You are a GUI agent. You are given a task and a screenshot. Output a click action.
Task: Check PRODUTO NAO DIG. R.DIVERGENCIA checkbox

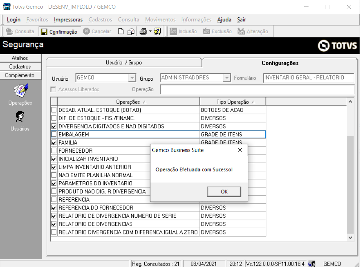[54, 191]
